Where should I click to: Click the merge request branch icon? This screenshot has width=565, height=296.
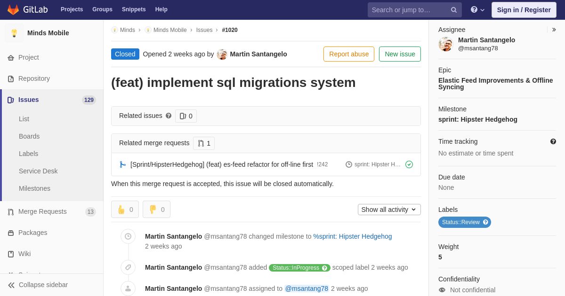point(122,164)
